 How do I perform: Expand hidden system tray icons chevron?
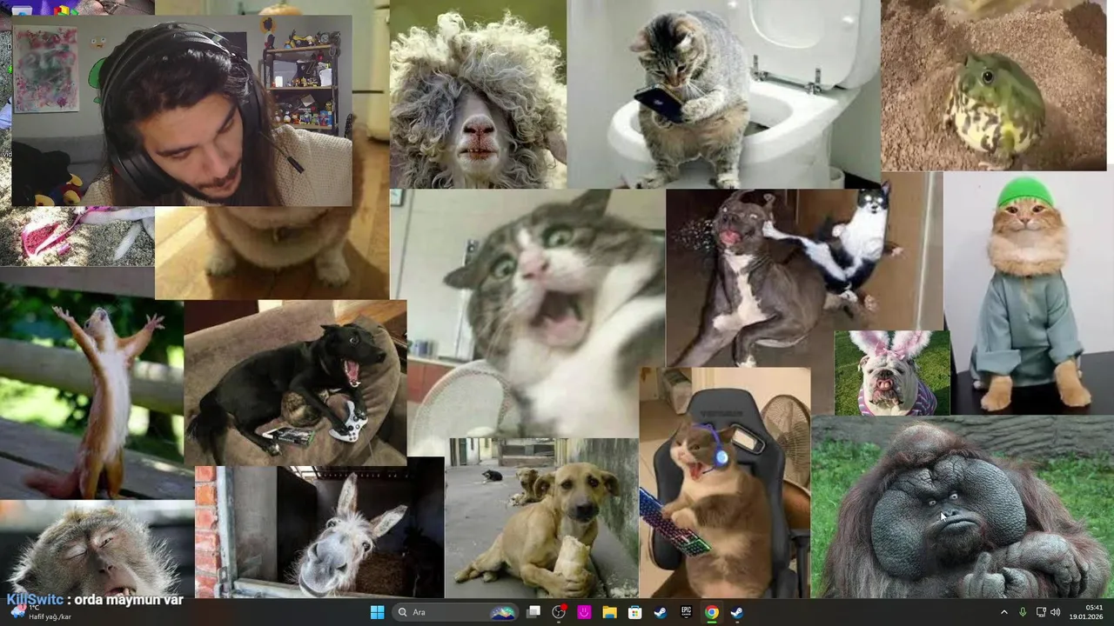[1003, 612]
